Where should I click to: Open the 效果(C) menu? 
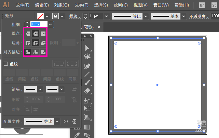(121, 5)
